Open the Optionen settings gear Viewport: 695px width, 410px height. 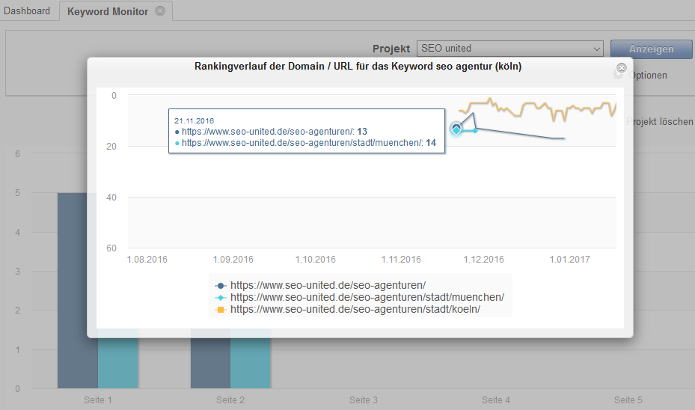coord(618,75)
